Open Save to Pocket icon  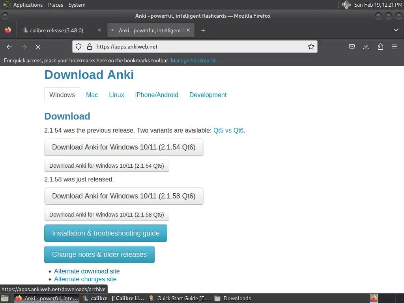coord(352,47)
